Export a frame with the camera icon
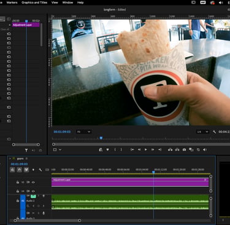The height and width of the screenshot is (225, 230). 184,150
